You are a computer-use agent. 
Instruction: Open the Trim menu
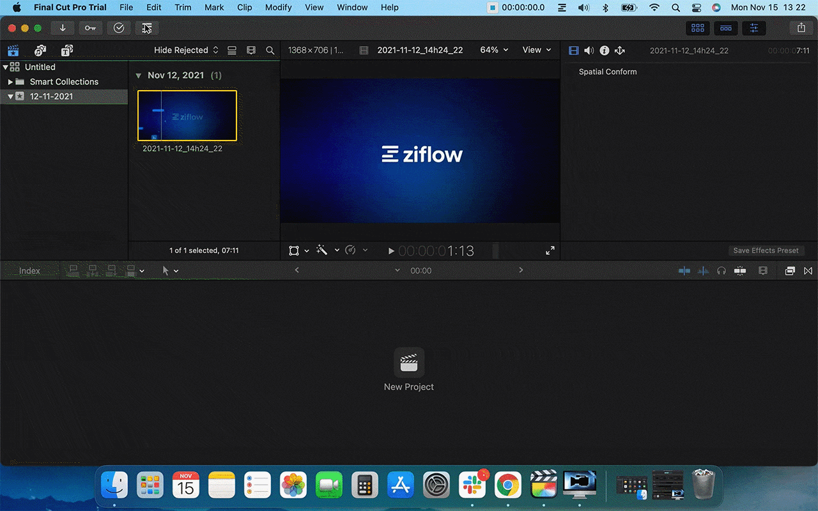pos(183,8)
